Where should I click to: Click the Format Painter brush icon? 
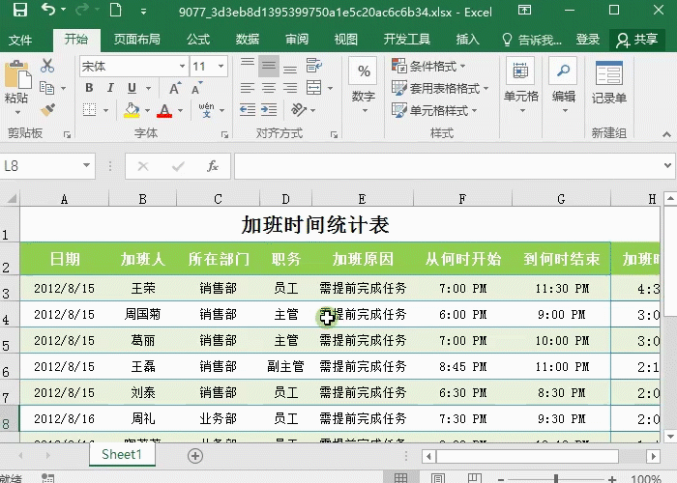point(47,109)
